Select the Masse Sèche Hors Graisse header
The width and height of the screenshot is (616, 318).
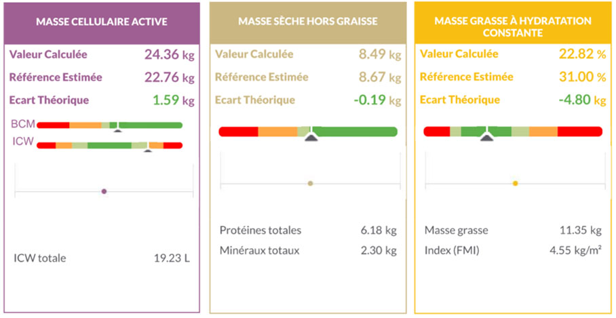(307, 22)
